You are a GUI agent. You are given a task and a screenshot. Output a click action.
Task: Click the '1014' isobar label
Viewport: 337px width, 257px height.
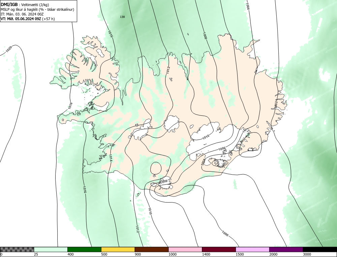pos(111,158)
